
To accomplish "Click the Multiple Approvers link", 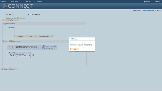I will click(19, 55).
